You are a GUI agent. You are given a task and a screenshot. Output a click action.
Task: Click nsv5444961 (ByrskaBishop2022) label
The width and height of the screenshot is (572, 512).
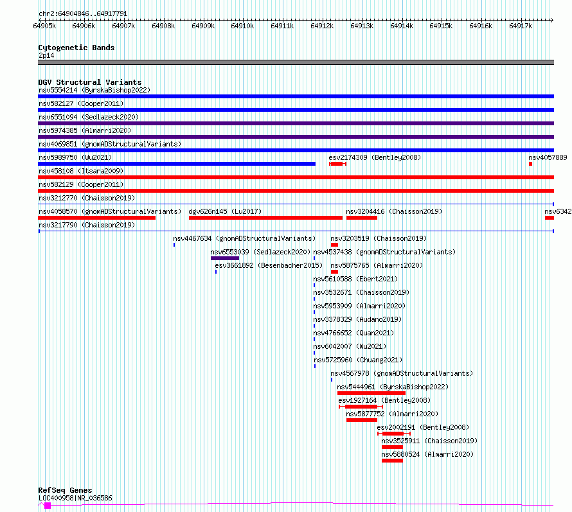(x=393, y=387)
